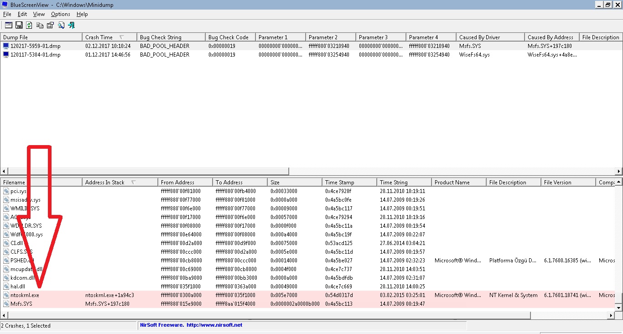Click the ntoskrnl.exe file icon
Image resolution: width=623 pixels, height=334 pixels.
[x=6, y=295]
